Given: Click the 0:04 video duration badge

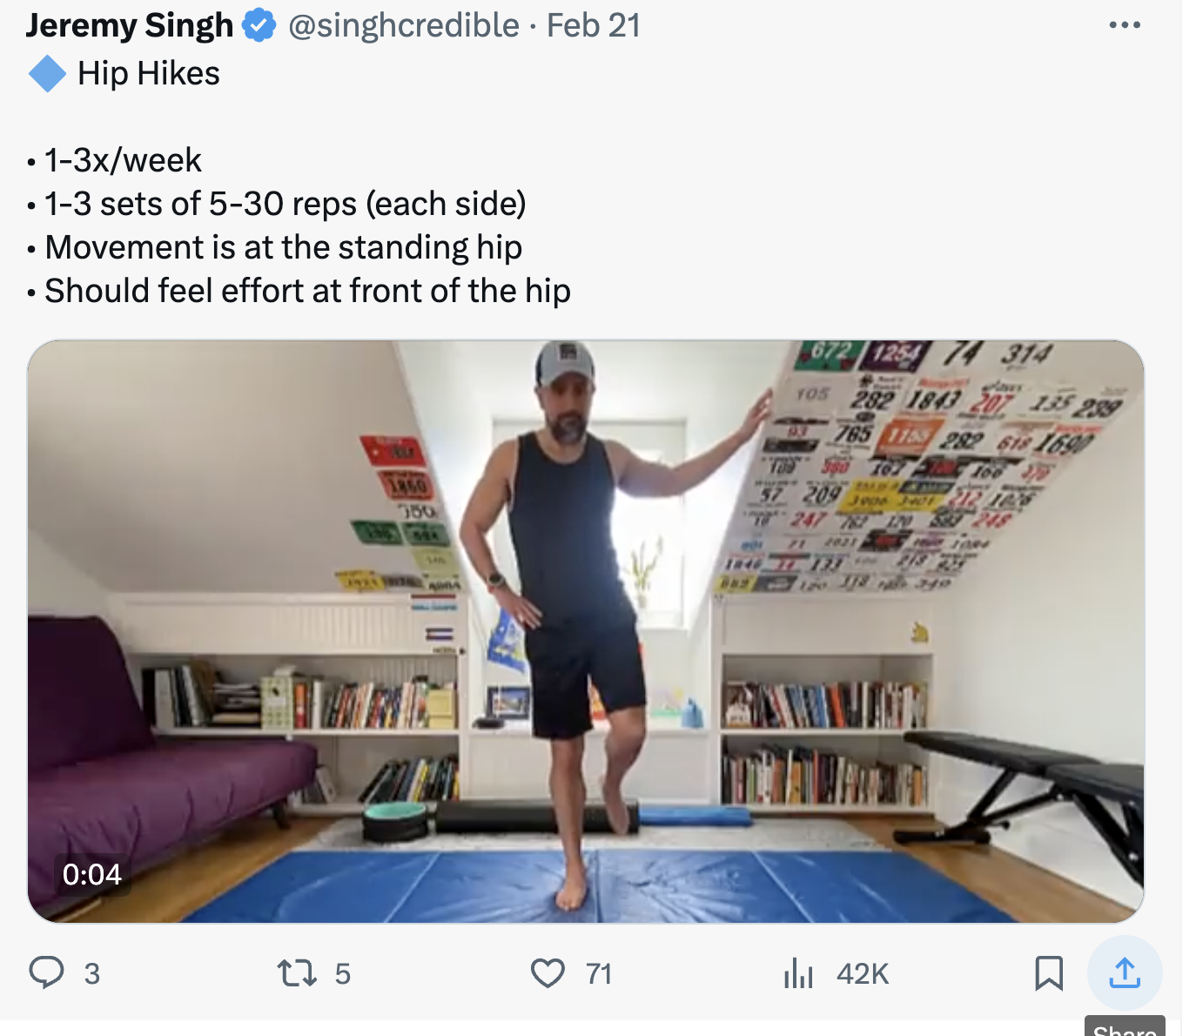Looking at the screenshot, I should coord(92,874).
